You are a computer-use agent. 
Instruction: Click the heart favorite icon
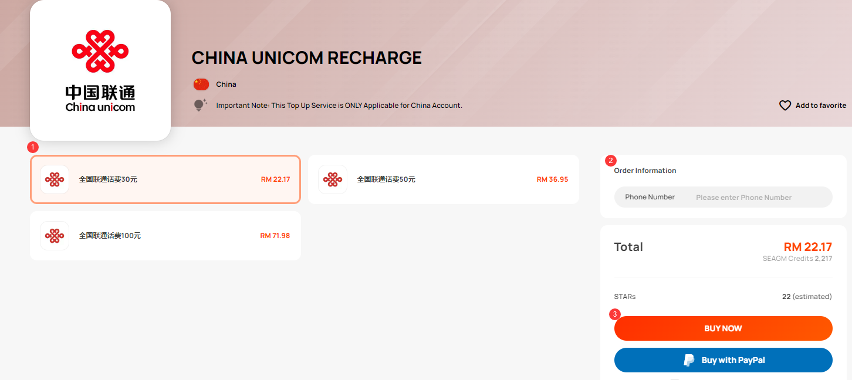(x=785, y=106)
